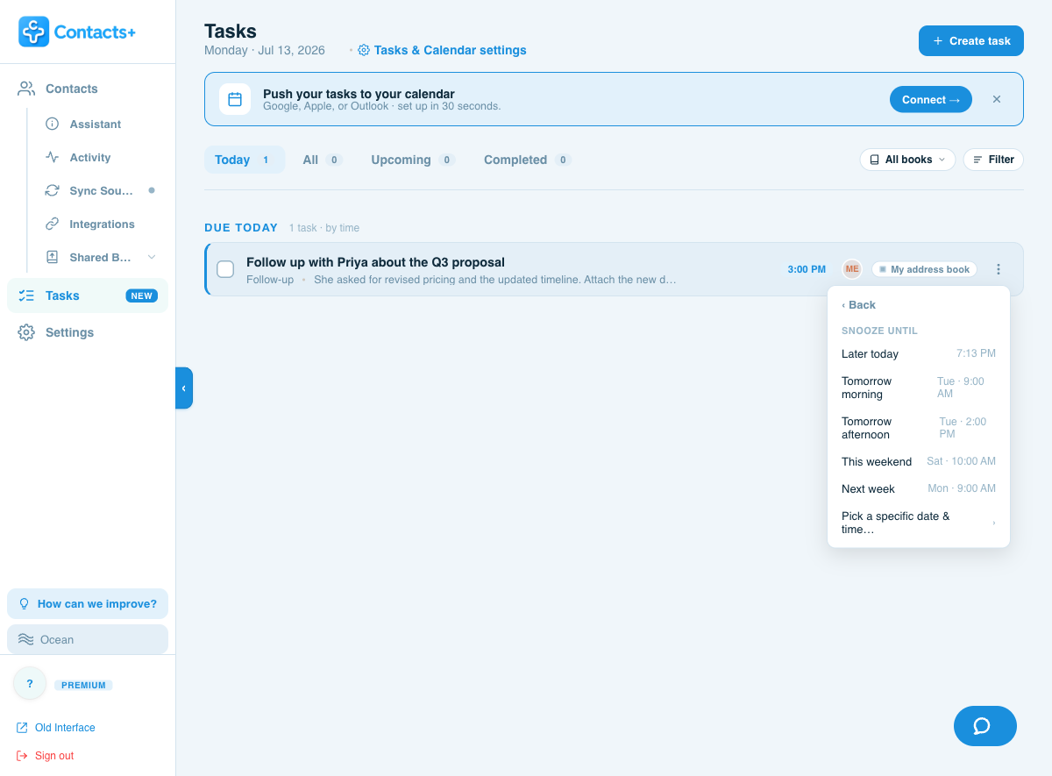The width and height of the screenshot is (1052, 776).
Task: Click the three-dot task options icon
Action: 998,269
